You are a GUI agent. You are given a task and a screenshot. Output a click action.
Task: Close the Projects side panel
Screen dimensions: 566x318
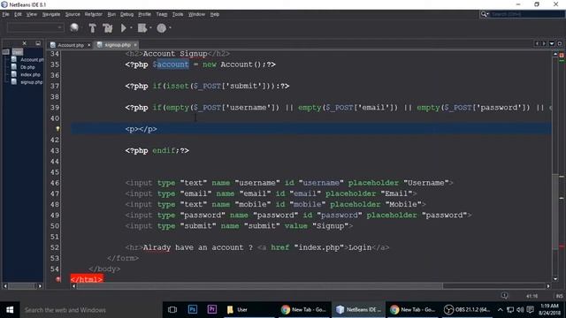(24, 43)
